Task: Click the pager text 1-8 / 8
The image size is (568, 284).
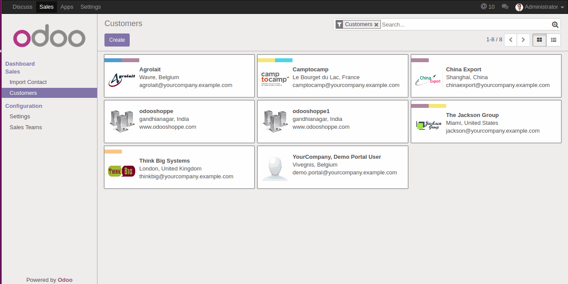Action: pos(494,40)
